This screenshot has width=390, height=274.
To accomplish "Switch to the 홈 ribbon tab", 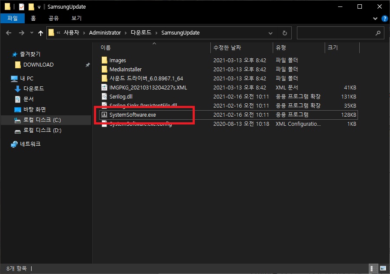I will click(x=33, y=19).
